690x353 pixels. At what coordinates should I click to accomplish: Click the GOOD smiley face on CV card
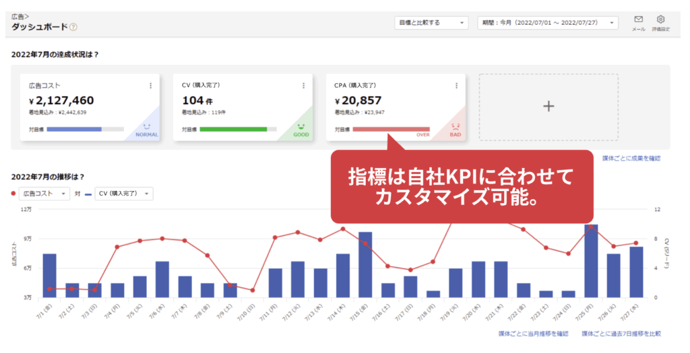pos(301,126)
